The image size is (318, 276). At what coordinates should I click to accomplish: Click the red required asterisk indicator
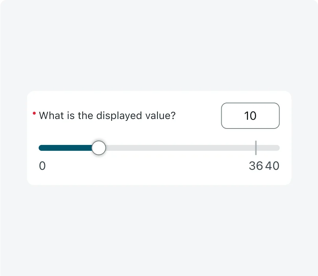pos(34,114)
